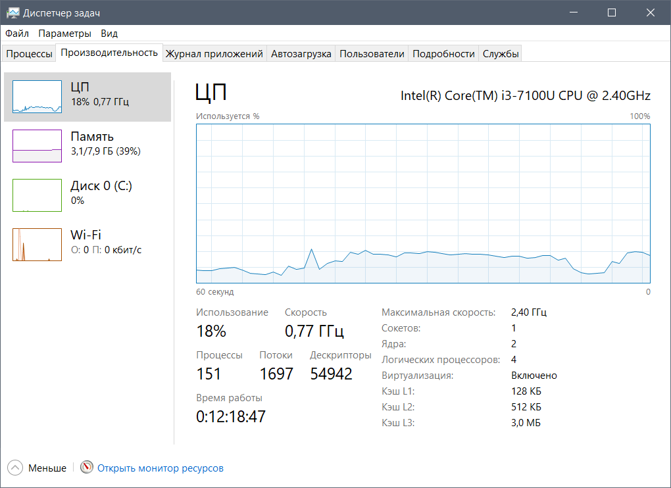671x488 pixels.
Task: Click the CPU name Intel(R) Core(TM) i3-7100U
Action: (526, 95)
